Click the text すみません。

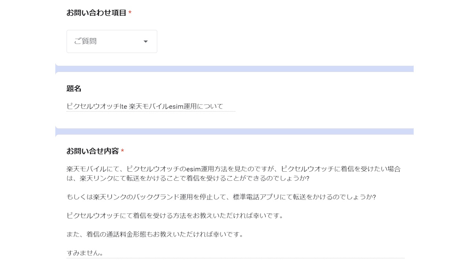coord(85,253)
